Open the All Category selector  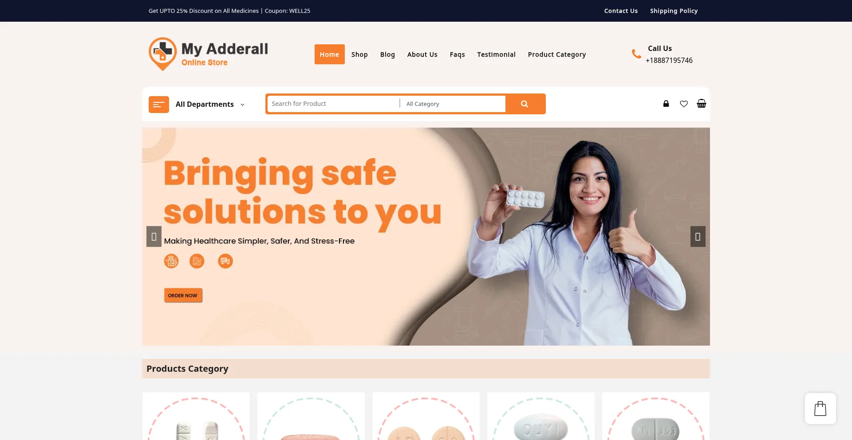[453, 104]
